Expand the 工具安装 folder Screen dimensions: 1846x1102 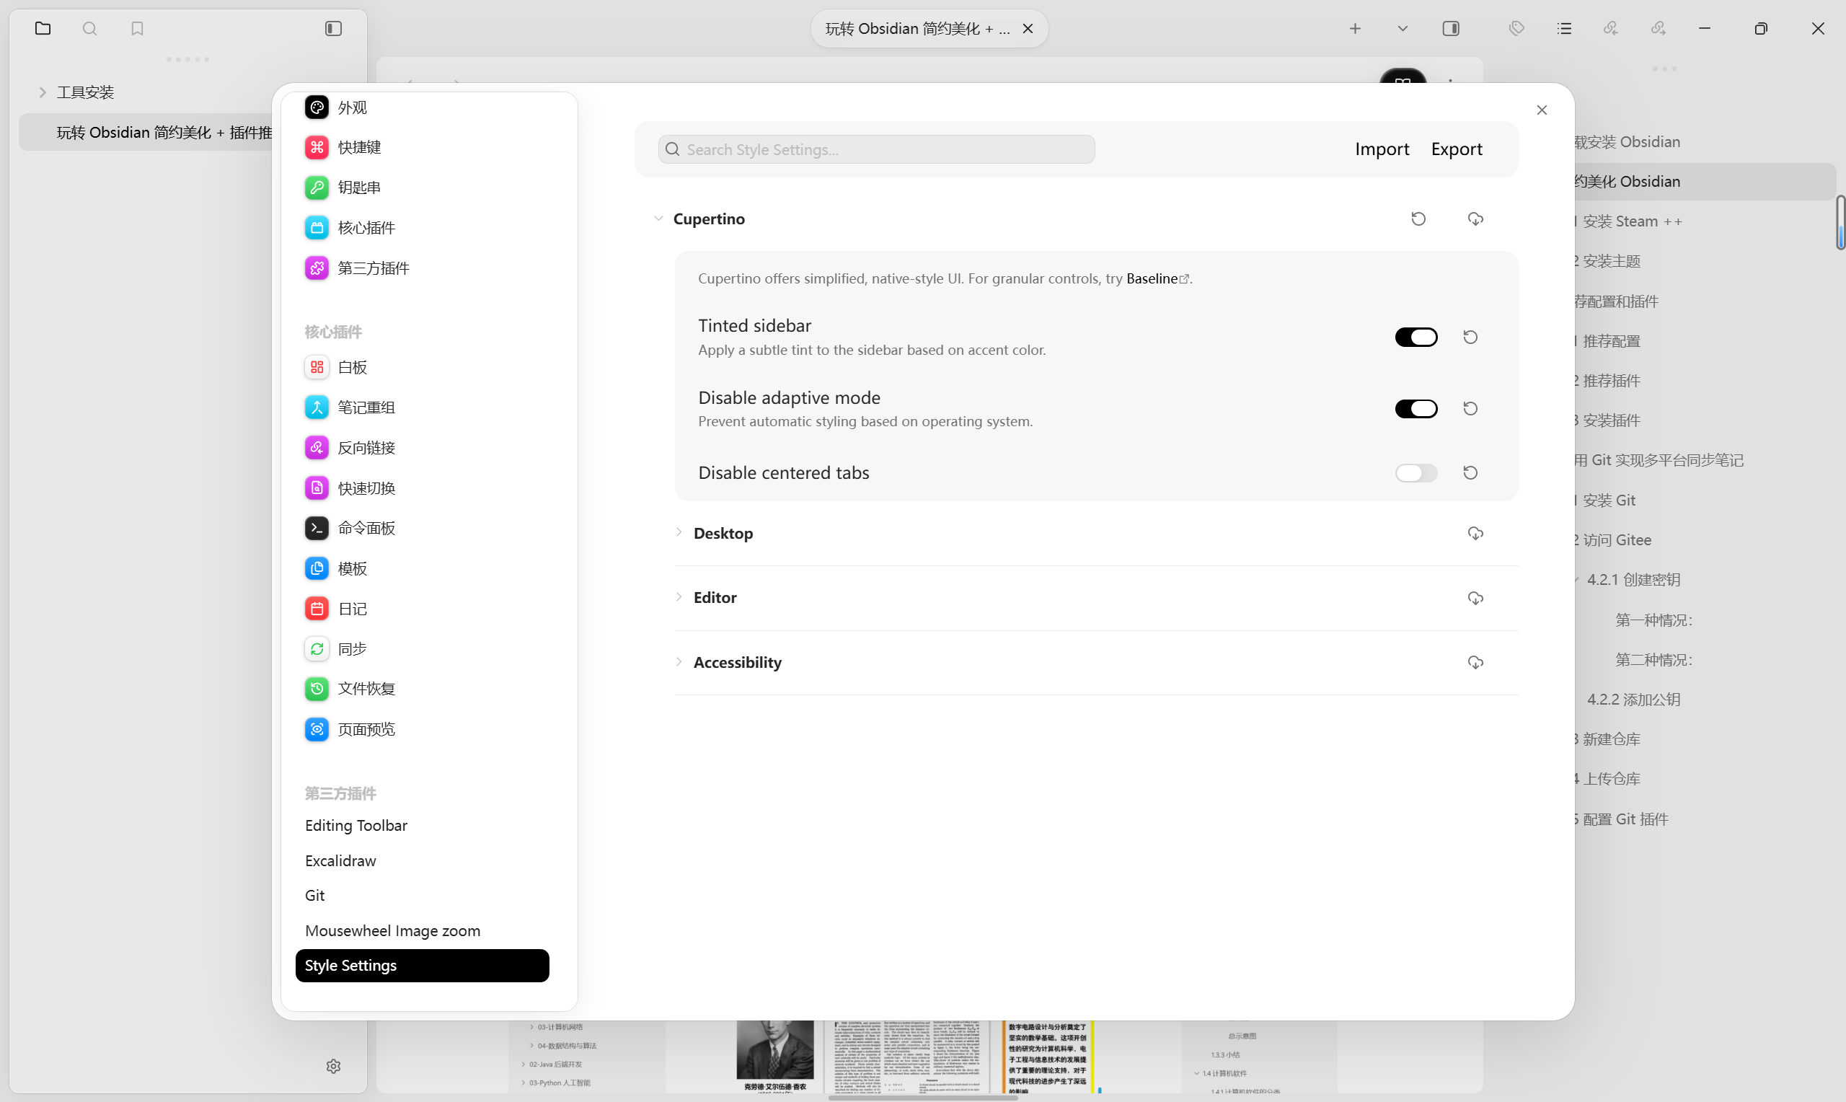click(84, 92)
